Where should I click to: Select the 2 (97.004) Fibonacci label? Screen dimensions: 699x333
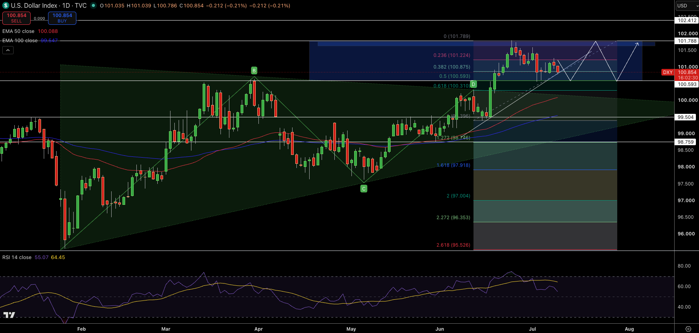point(458,196)
